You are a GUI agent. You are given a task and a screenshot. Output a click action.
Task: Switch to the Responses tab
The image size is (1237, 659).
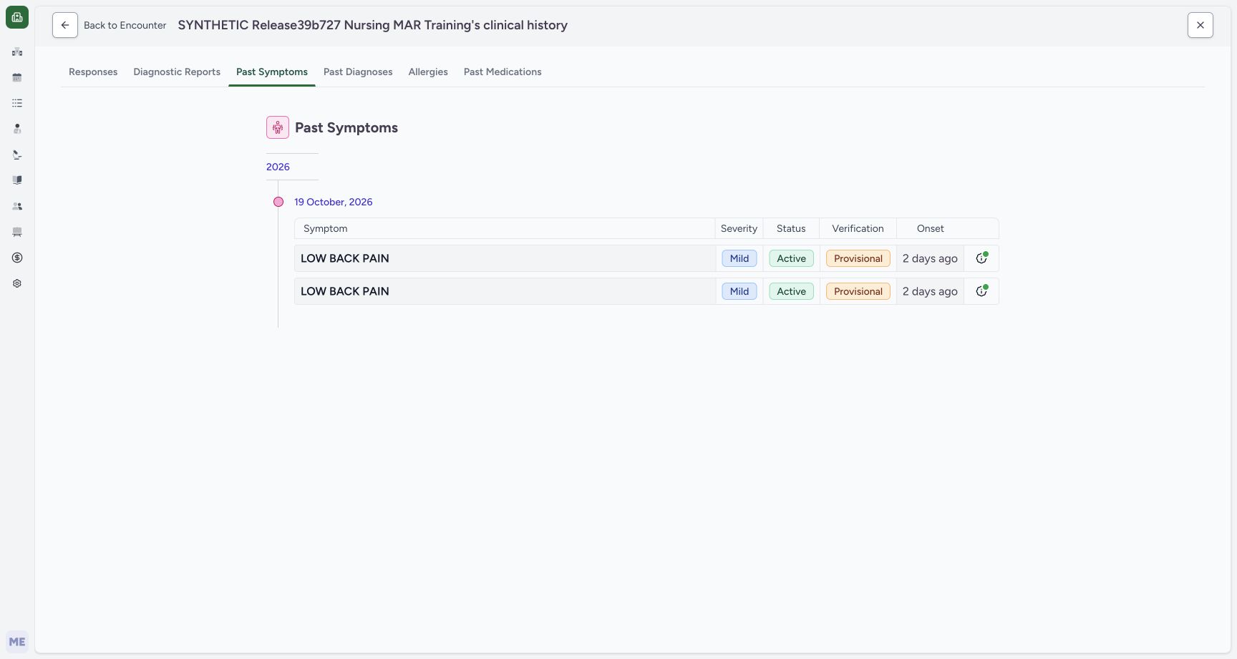93,72
